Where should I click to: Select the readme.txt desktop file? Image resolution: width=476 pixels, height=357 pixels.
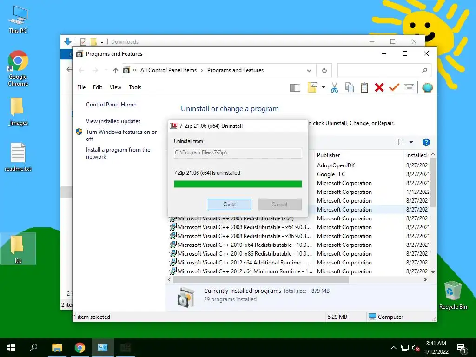pyautogui.click(x=18, y=157)
